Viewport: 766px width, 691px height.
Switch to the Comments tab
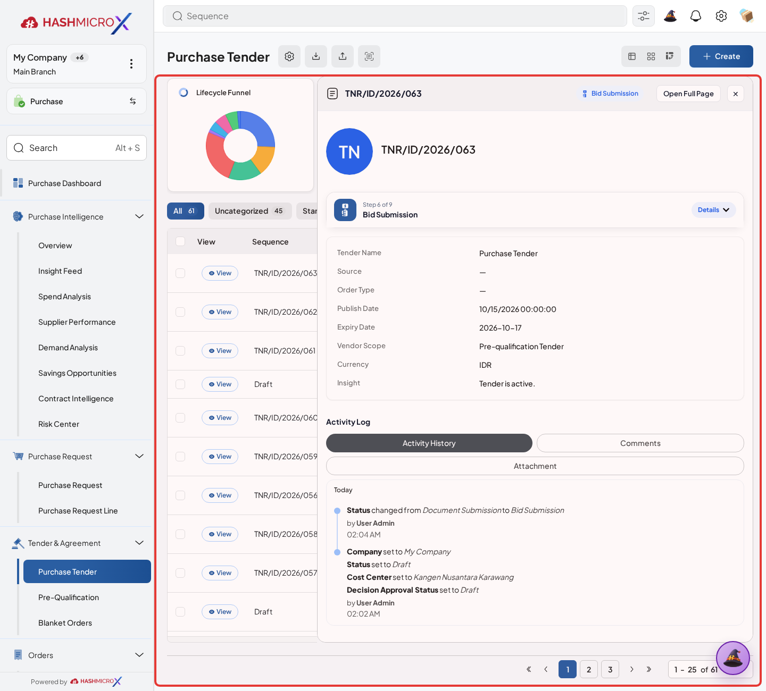640,443
